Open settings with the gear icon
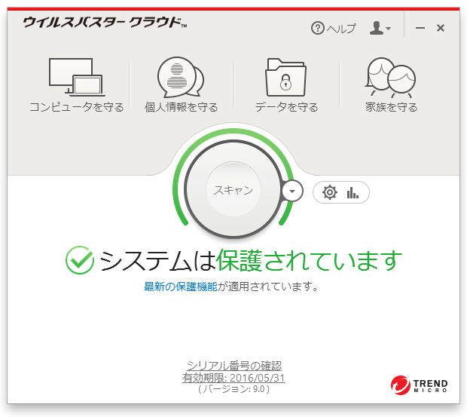 click(x=329, y=192)
